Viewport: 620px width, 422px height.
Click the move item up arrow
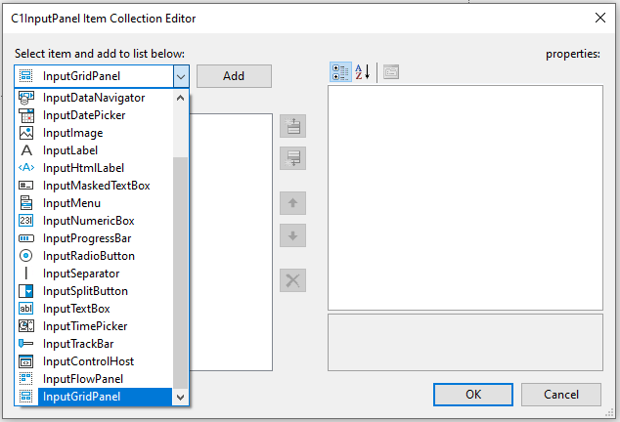pos(293,203)
